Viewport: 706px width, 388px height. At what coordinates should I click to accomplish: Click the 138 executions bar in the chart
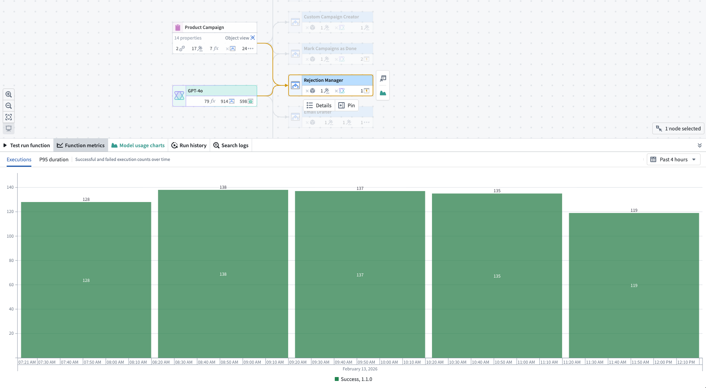point(223,274)
